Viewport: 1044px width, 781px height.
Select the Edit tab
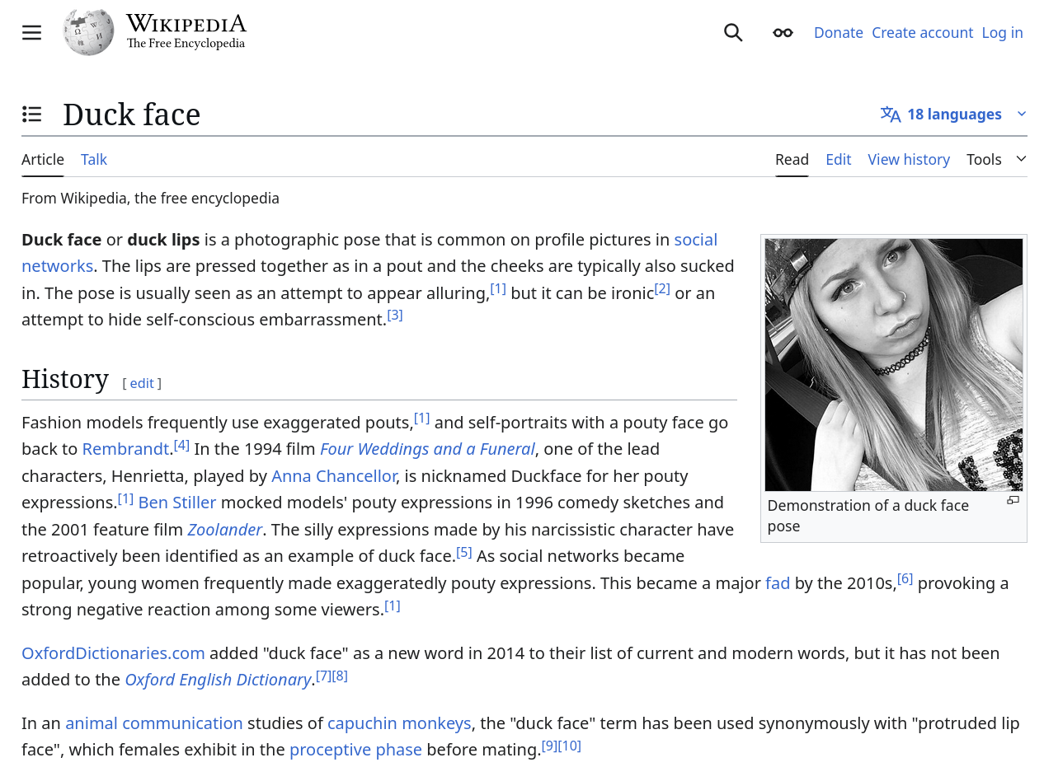838,159
